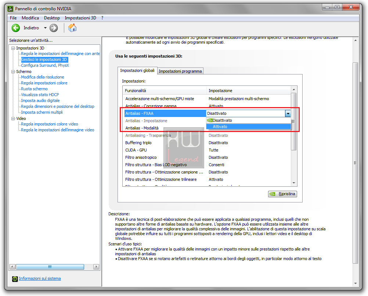The height and width of the screenshot is (296, 368).
Task: Open the Informazioni sul sistema link
Action: [40, 279]
